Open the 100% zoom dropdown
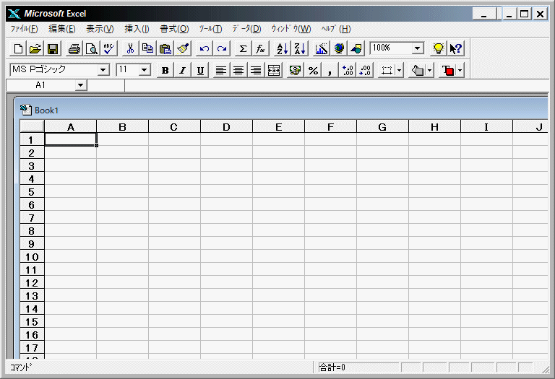The width and height of the screenshot is (555, 379). click(x=417, y=48)
